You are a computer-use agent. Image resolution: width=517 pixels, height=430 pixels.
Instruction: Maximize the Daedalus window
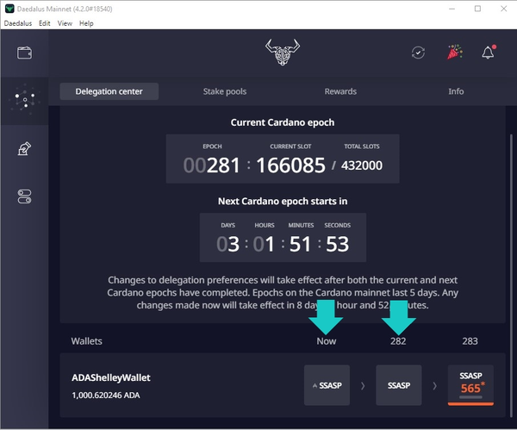click(x=477, y=9)
